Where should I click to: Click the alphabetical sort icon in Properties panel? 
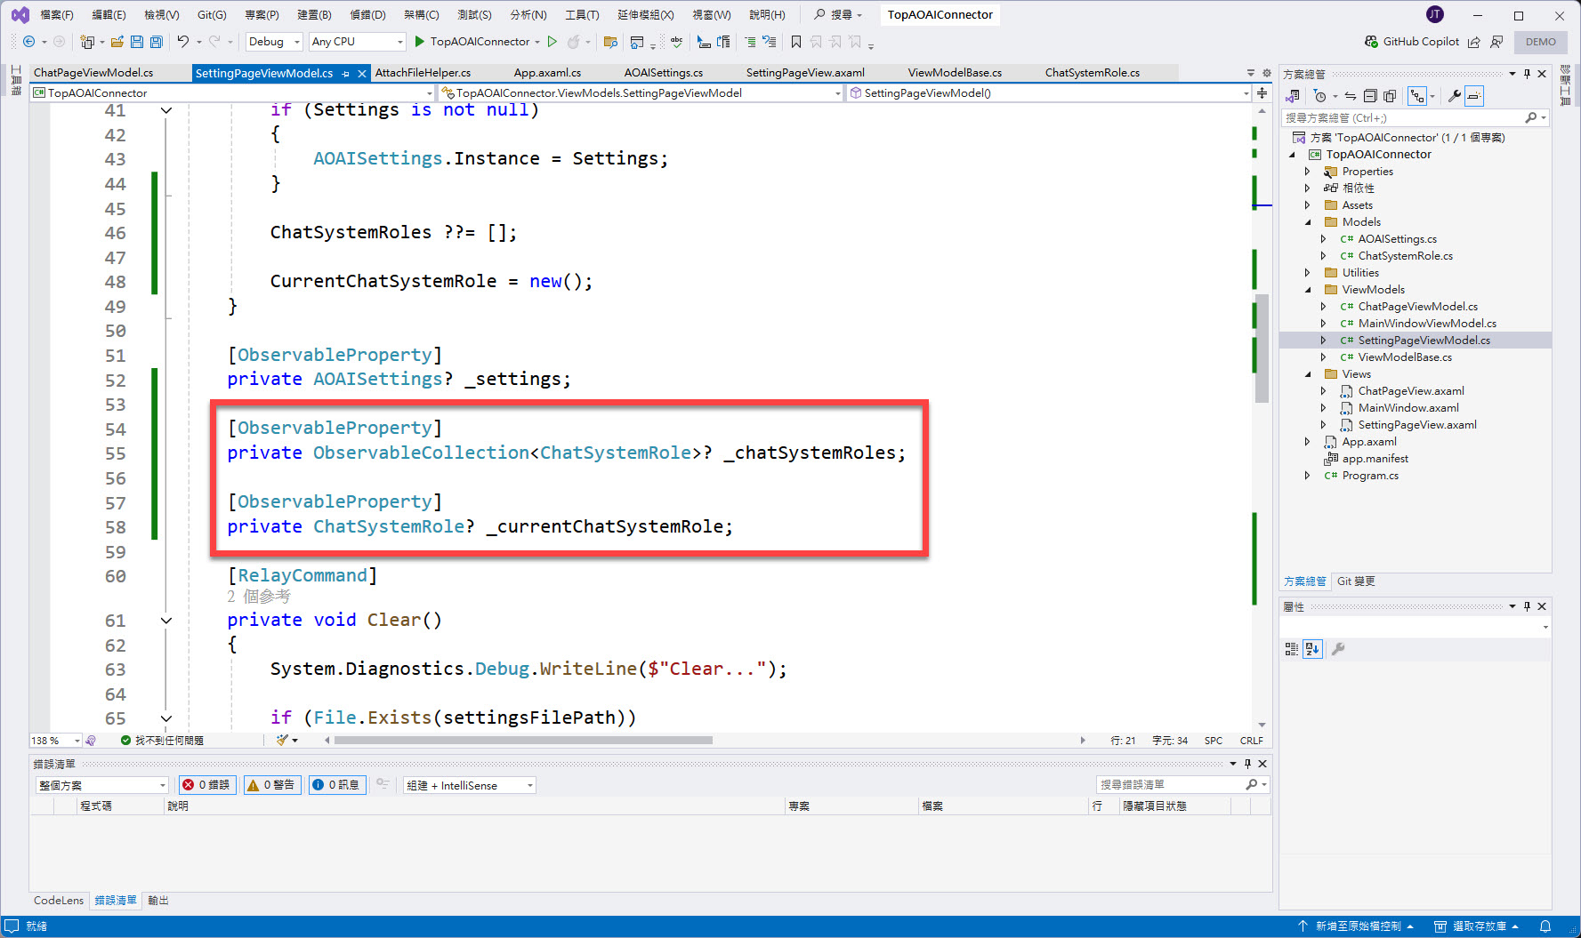point(1312,650)
